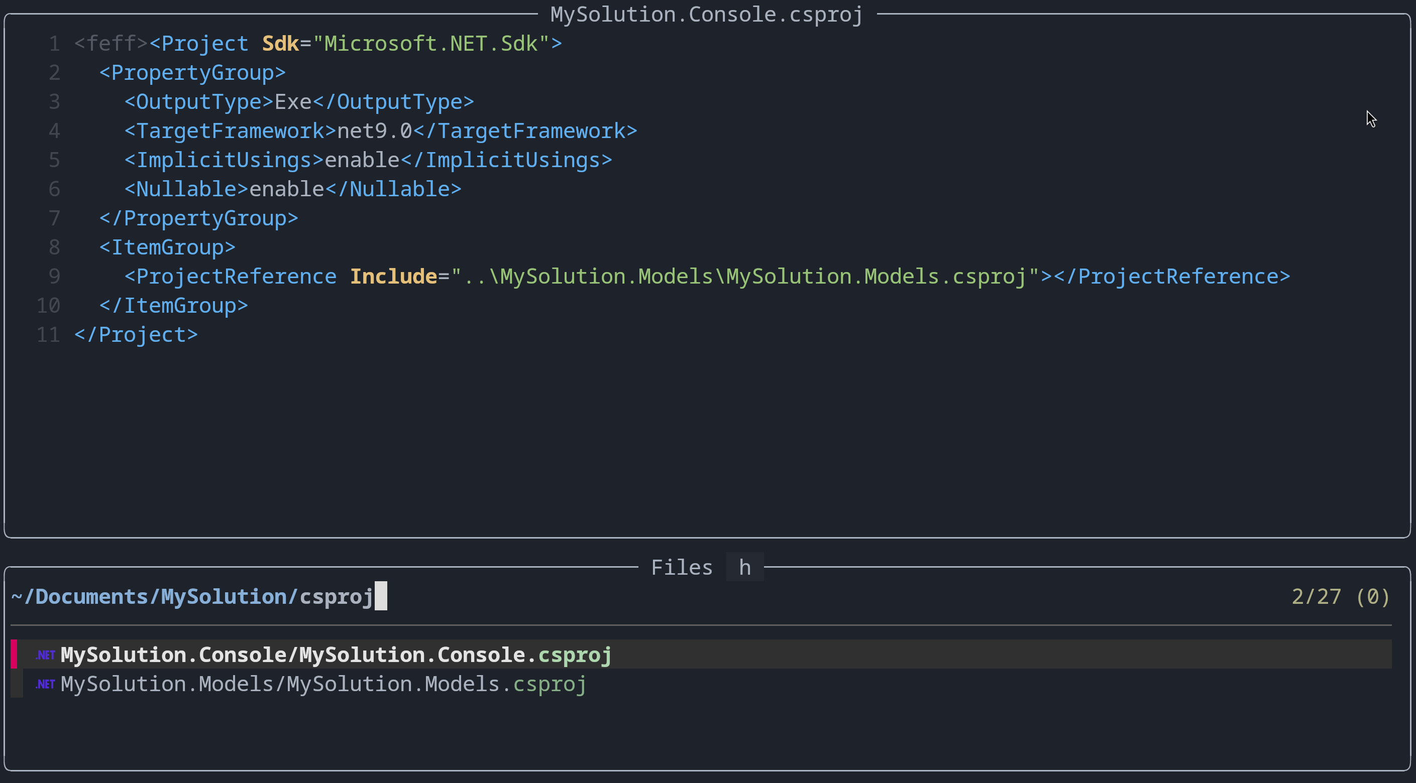Screen dimensions: 1416x783
Task: Click the Files picker title
Action: click(x=682, y=567)
